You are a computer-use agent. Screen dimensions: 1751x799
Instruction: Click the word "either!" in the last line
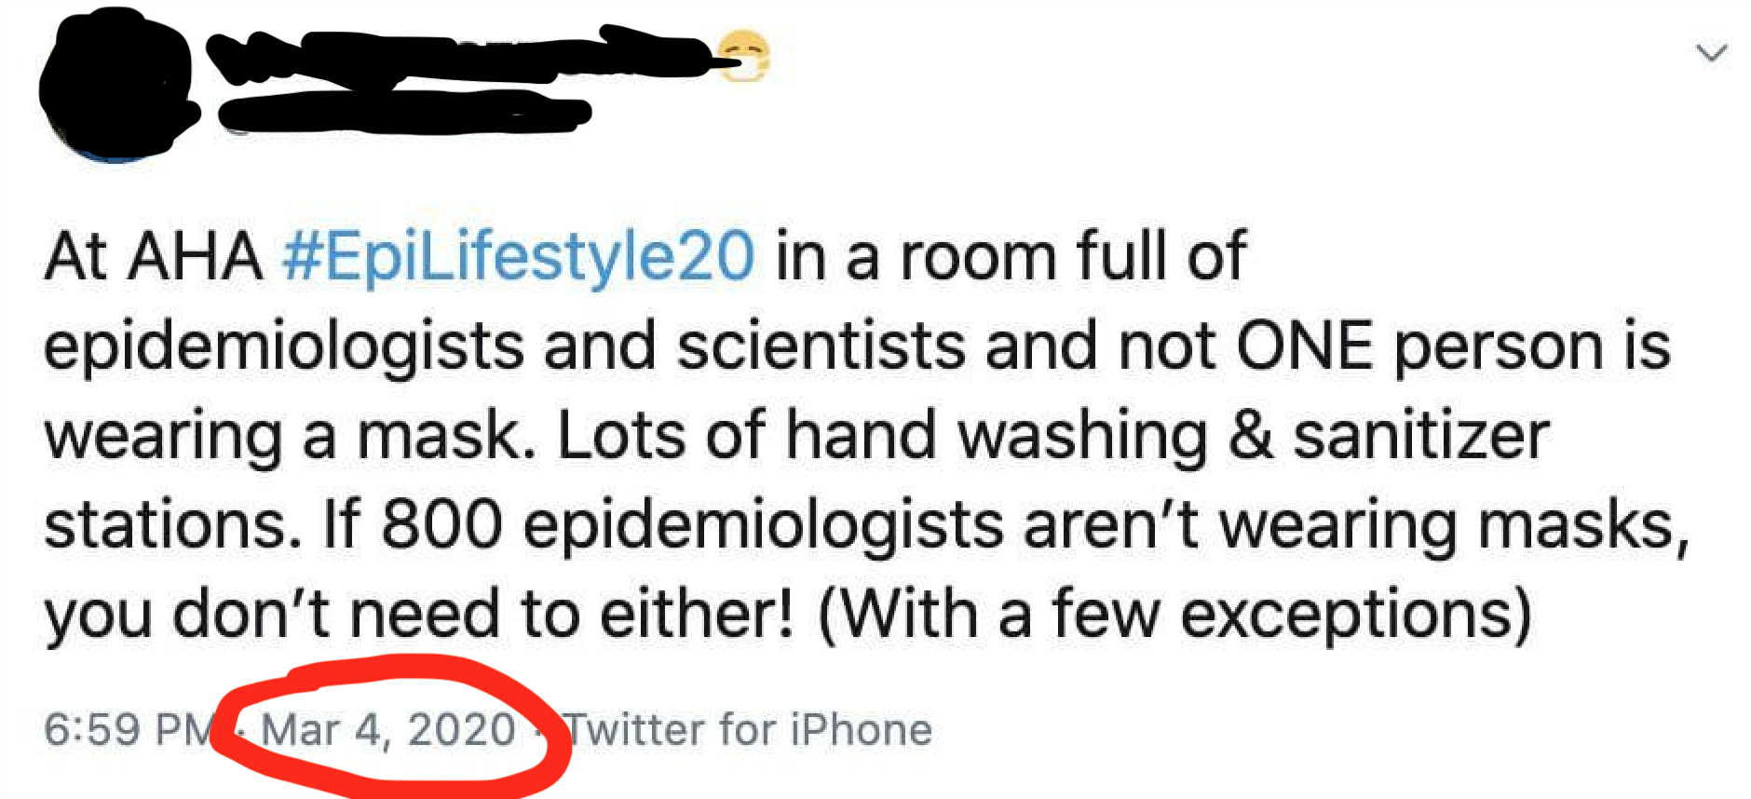tap(698, 615)
